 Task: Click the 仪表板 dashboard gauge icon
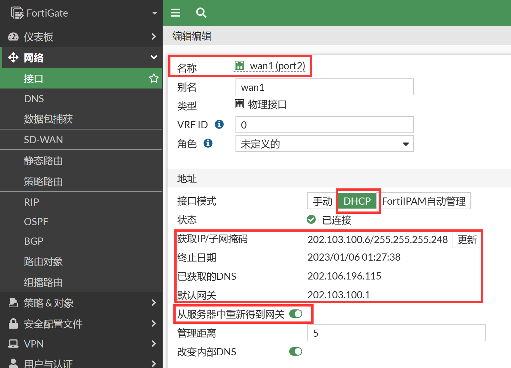[13, 37]
